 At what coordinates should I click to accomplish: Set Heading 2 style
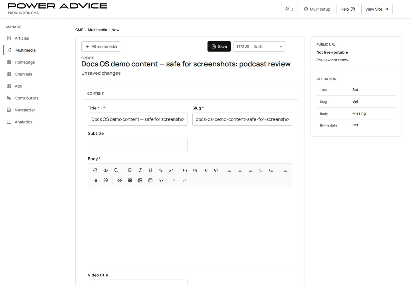[x=195, y=170]
